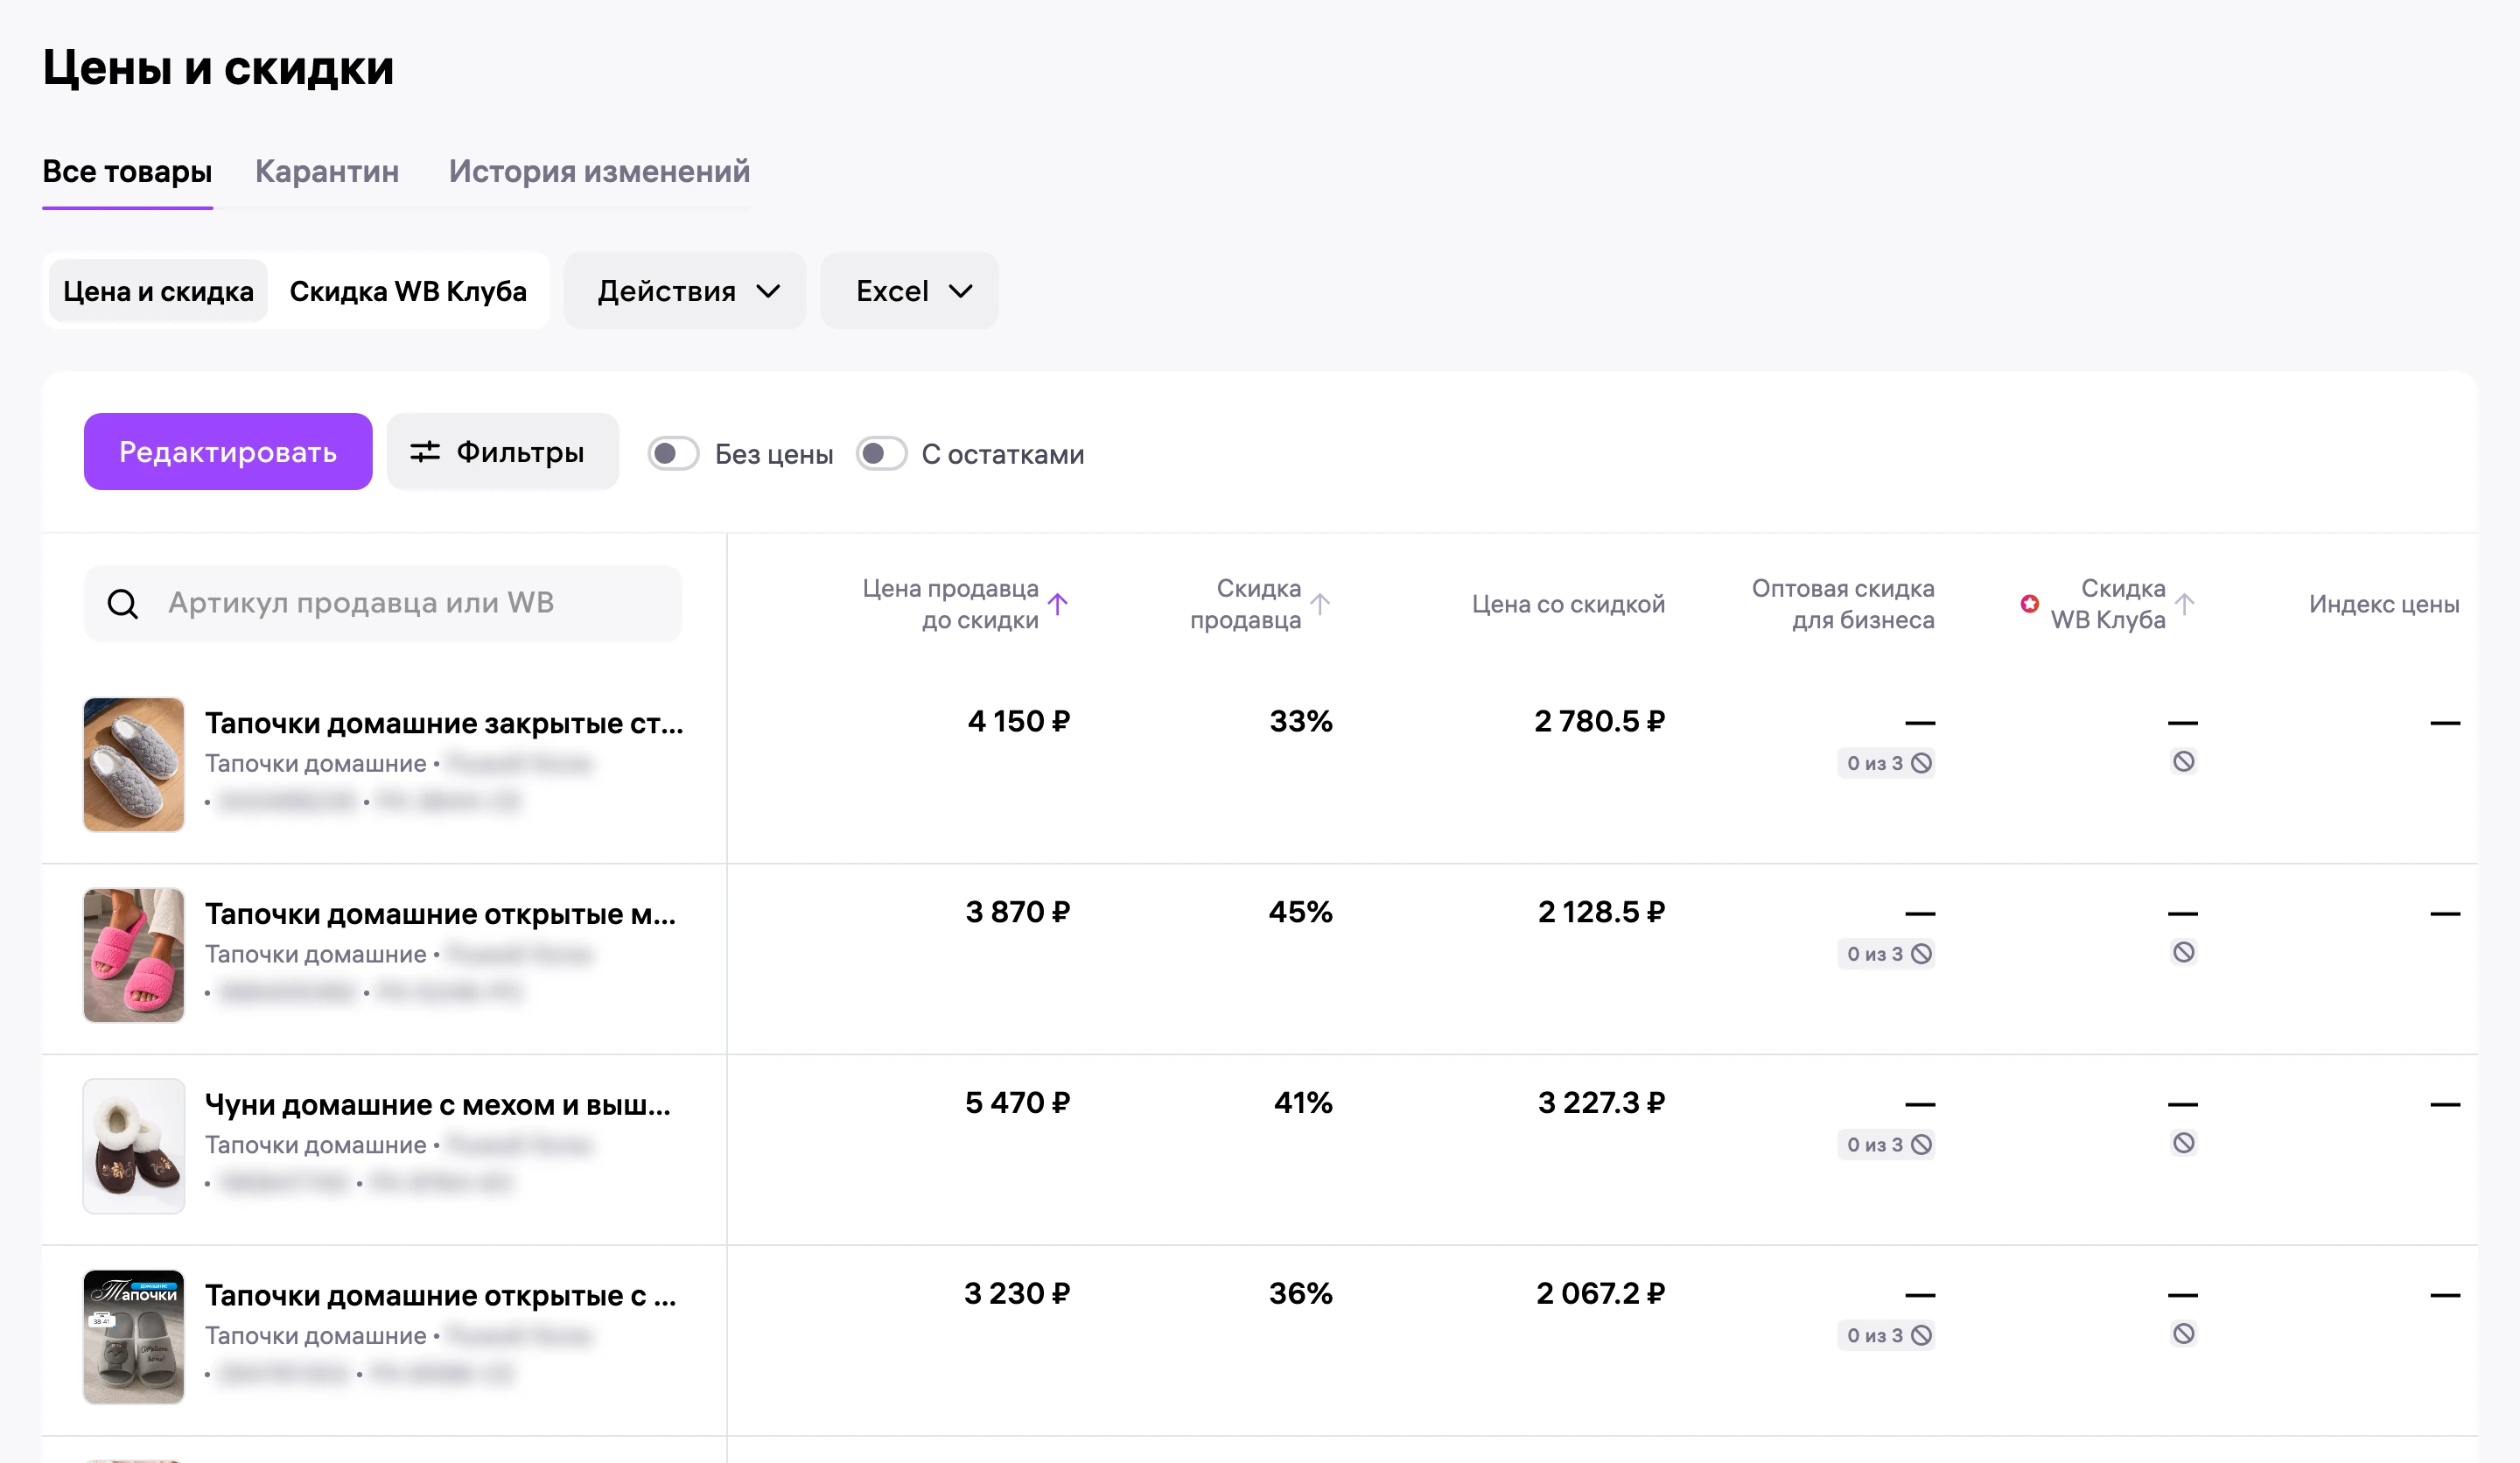Focus the Артикул продавца или WB search field
The width and height of the screenshot is (2520, 1463).
(x=383, y=604)
